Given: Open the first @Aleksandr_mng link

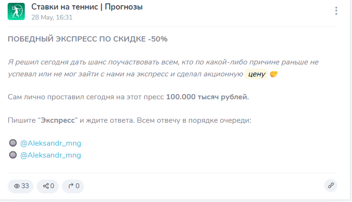Looking at the screenshot, I should (51, 143).
